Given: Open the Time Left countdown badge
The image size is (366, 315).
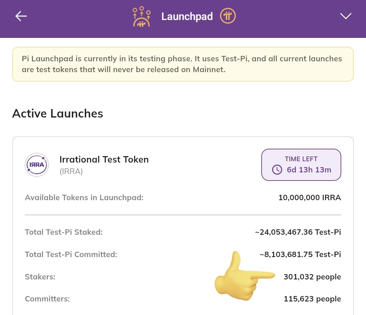Looking at the screenshot, I should tap(301, 165).
